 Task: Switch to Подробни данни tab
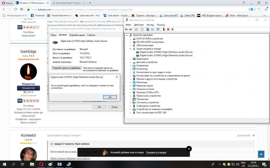click(77, 35)
